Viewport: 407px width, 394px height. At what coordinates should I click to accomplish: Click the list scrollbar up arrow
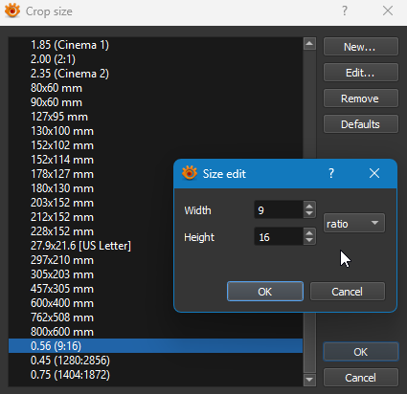point(309,44)
